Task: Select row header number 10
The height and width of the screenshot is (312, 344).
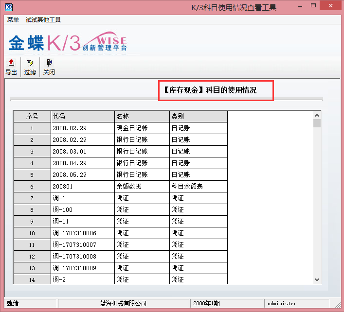Action: (x=32, y=233)
